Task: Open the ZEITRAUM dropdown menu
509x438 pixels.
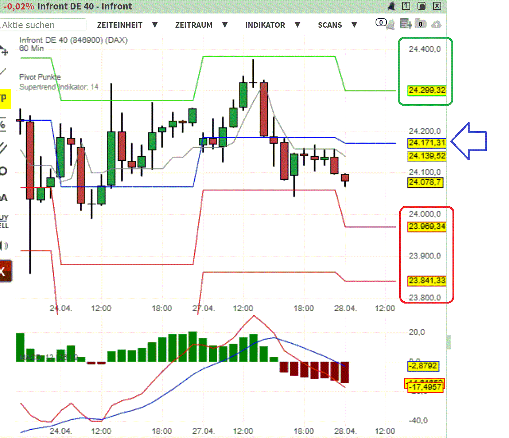Action: click(201, 25)
